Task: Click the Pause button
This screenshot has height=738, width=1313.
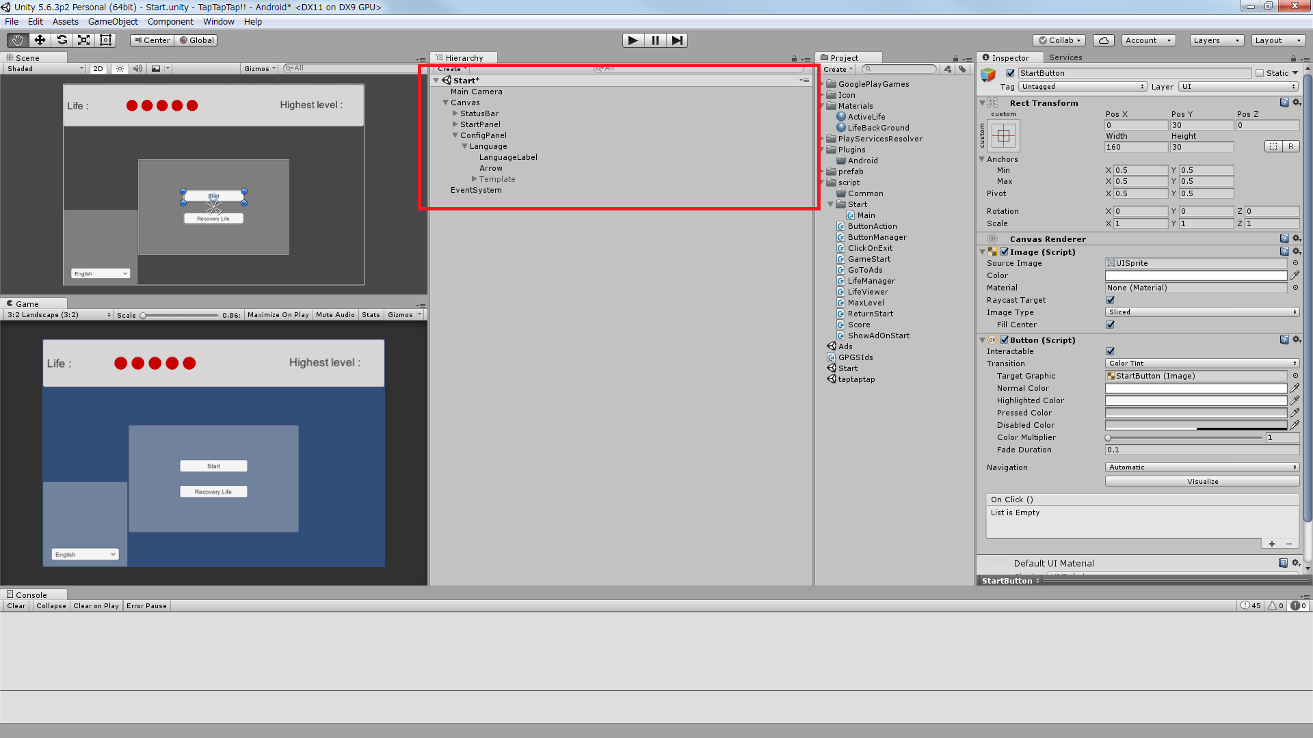Action: (x=655, y=40)
